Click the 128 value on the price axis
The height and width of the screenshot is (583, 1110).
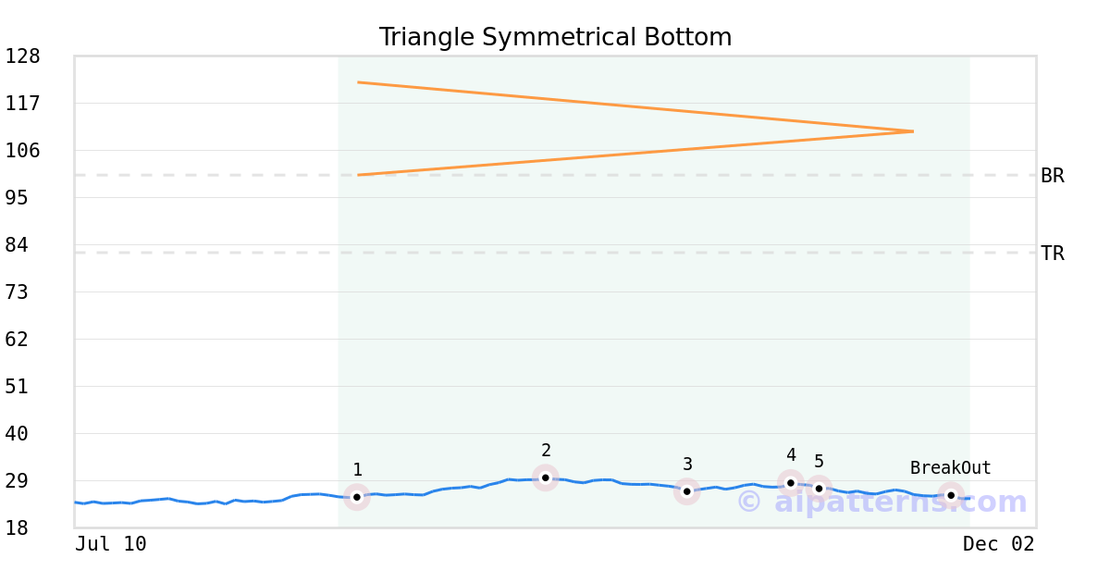point(23,56)
